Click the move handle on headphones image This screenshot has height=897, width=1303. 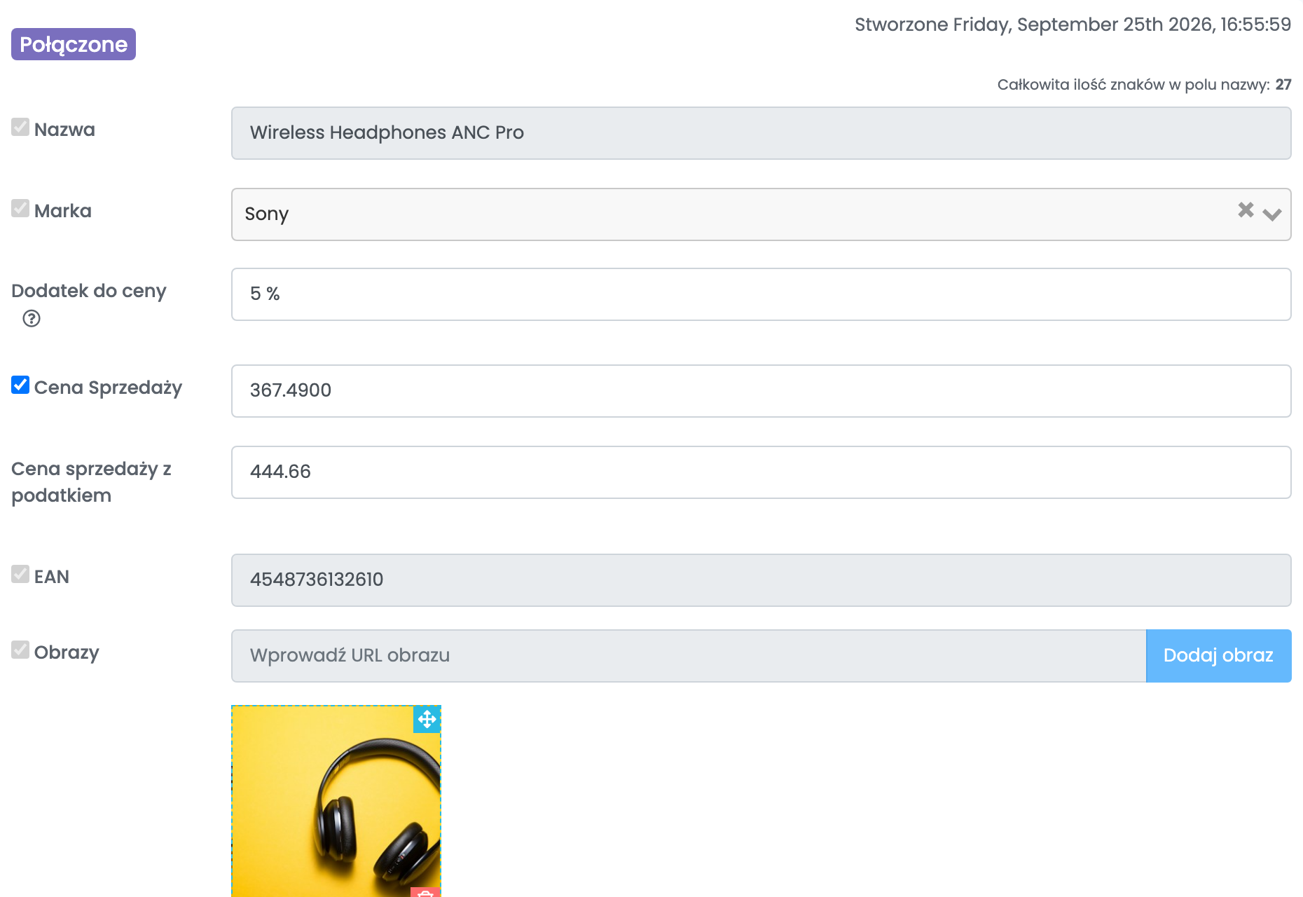pos(427,719)
